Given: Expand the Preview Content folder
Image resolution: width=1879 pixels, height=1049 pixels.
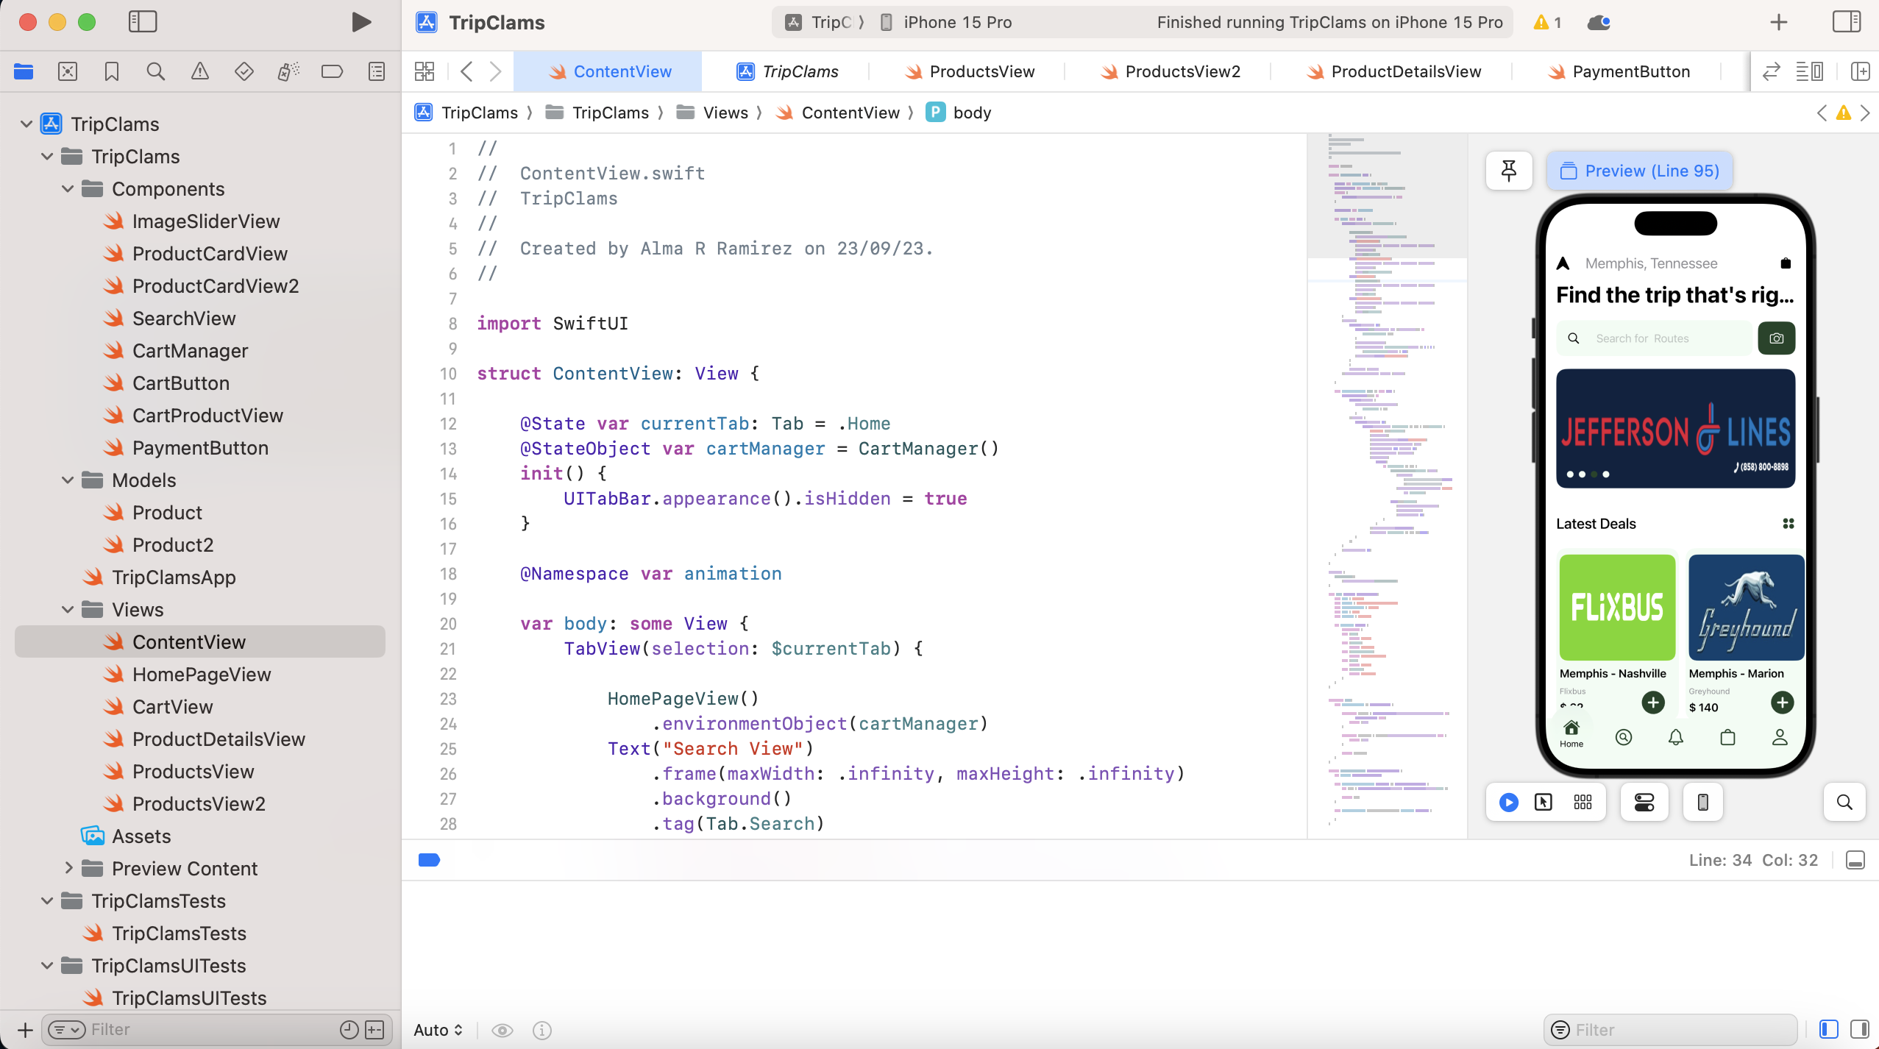Looking at the screenshot, I should coord(68,869).
